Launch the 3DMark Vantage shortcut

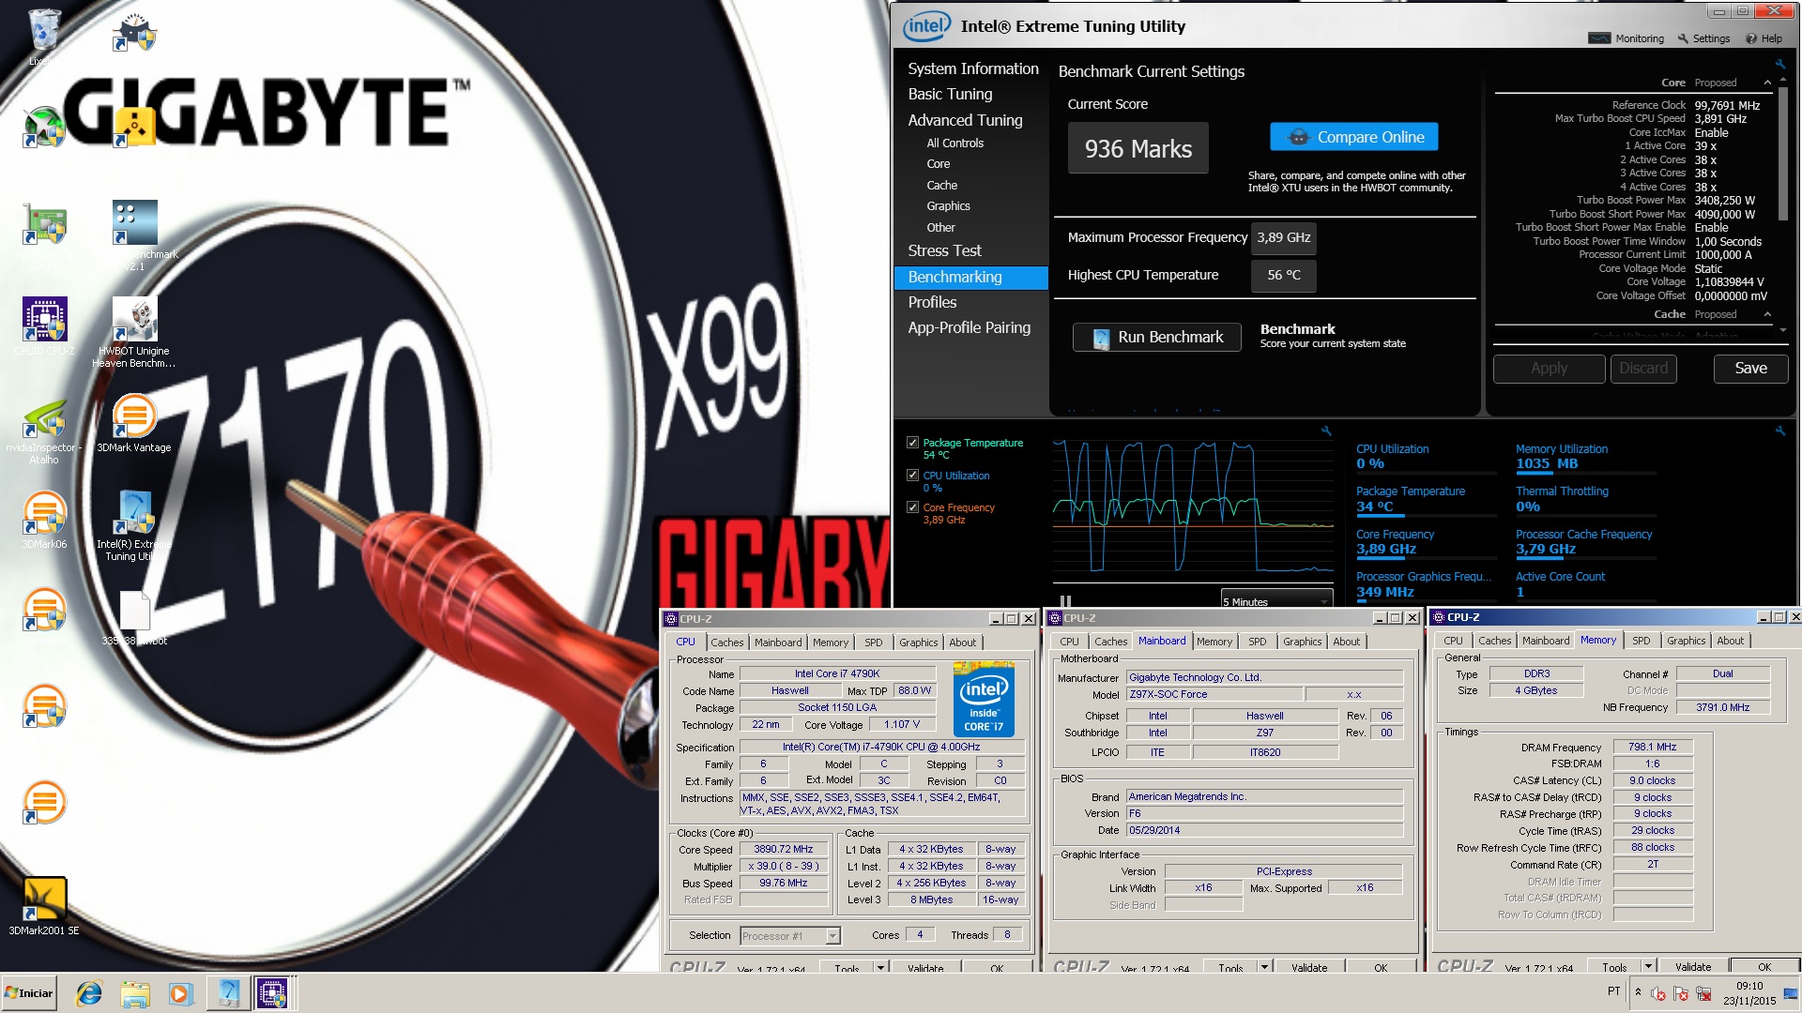coord(134,424)
